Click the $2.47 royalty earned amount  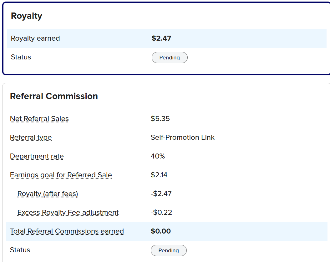pyautogui.click(x=161, y=38)
